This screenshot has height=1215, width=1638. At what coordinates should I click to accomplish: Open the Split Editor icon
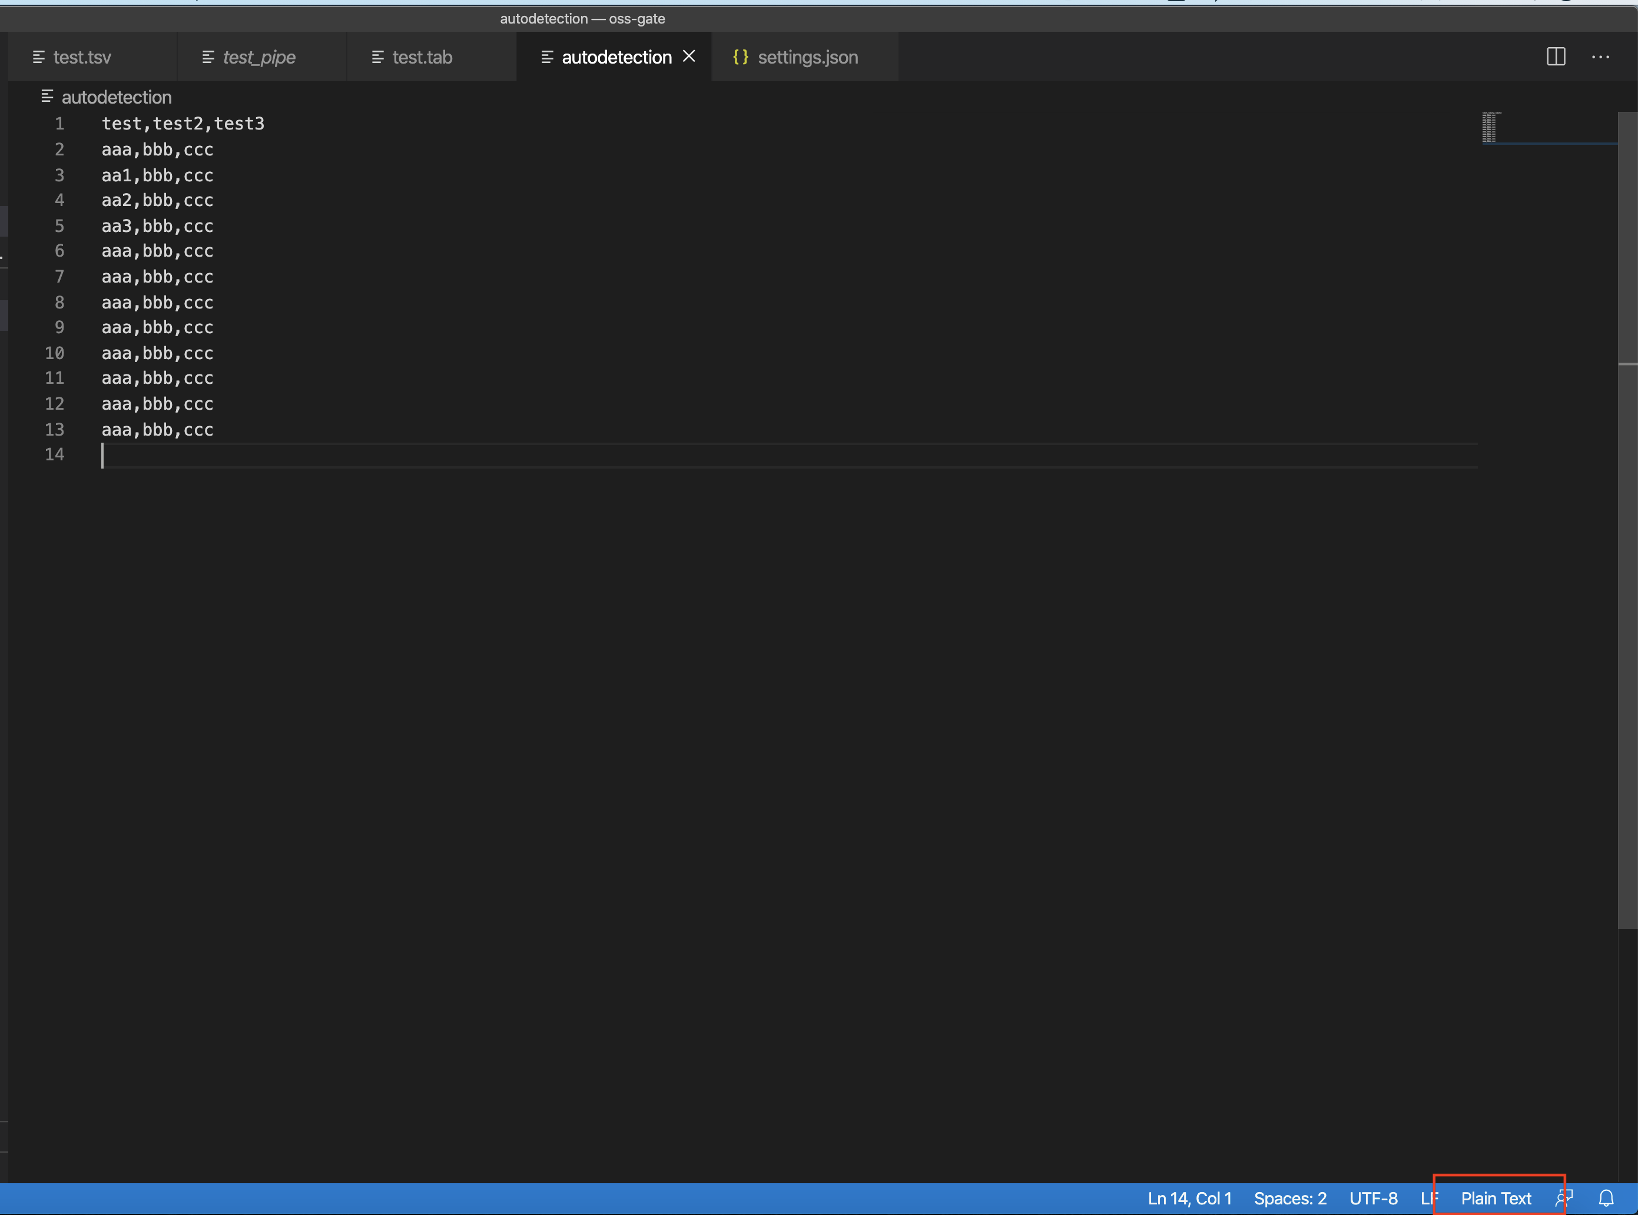pos(1557,57)
